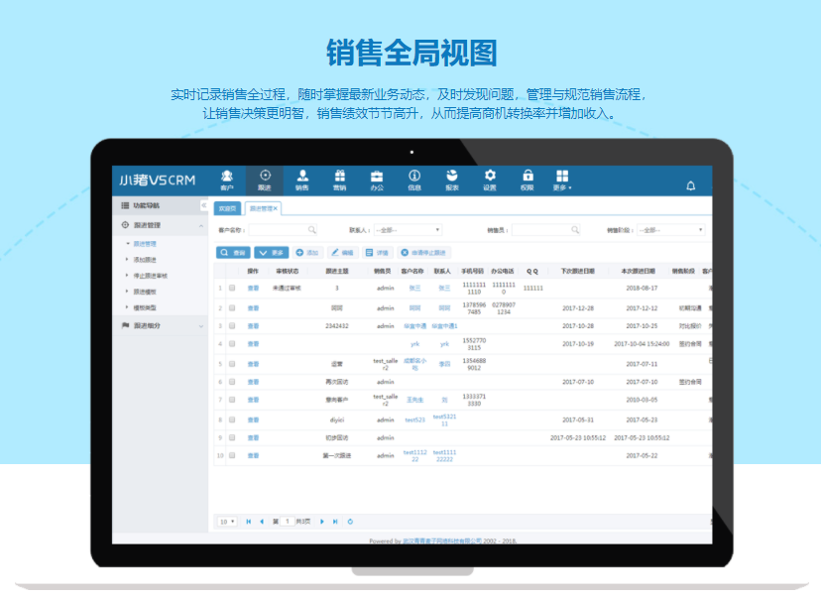The height and width of the screenshot is (597, 821).
Task: Open the 联系人 --全部-- dropdown
Action: coord(407,230)
